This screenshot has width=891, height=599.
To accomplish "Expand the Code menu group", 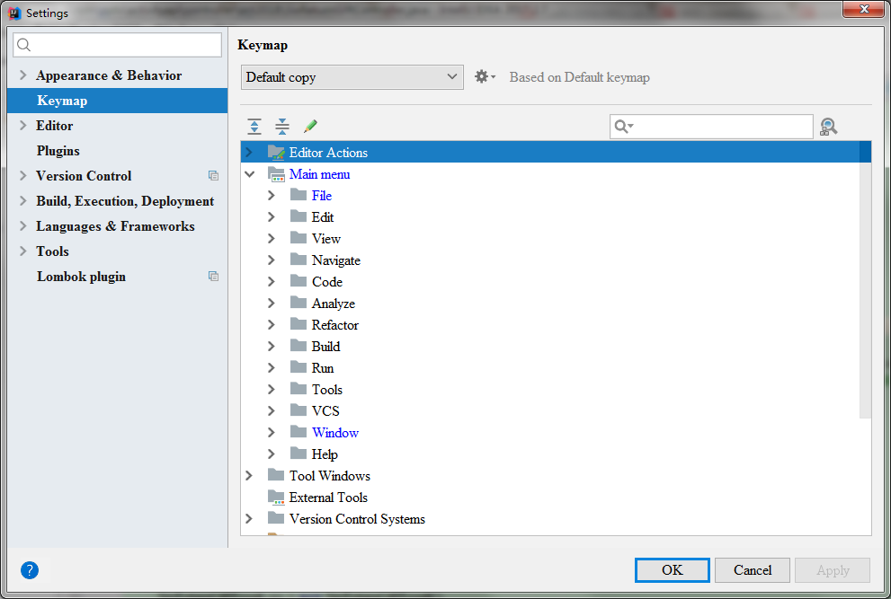I will point(271,282).
